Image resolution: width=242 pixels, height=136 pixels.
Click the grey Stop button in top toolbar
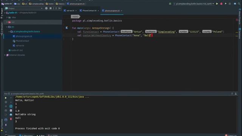coord(230,4)
